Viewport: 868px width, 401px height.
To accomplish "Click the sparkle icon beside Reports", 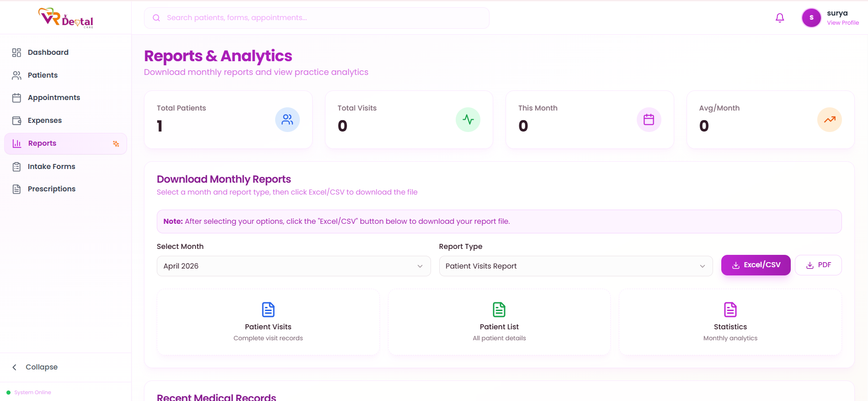I will coord(116,144).
